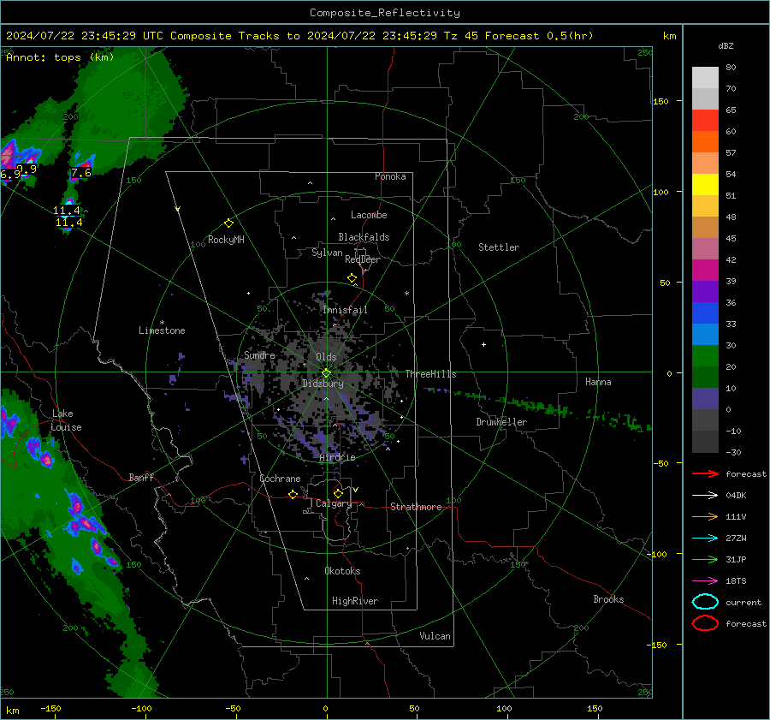Click the 2024/07/22 23:45:29 UTC header line

(x=299, y=36)
